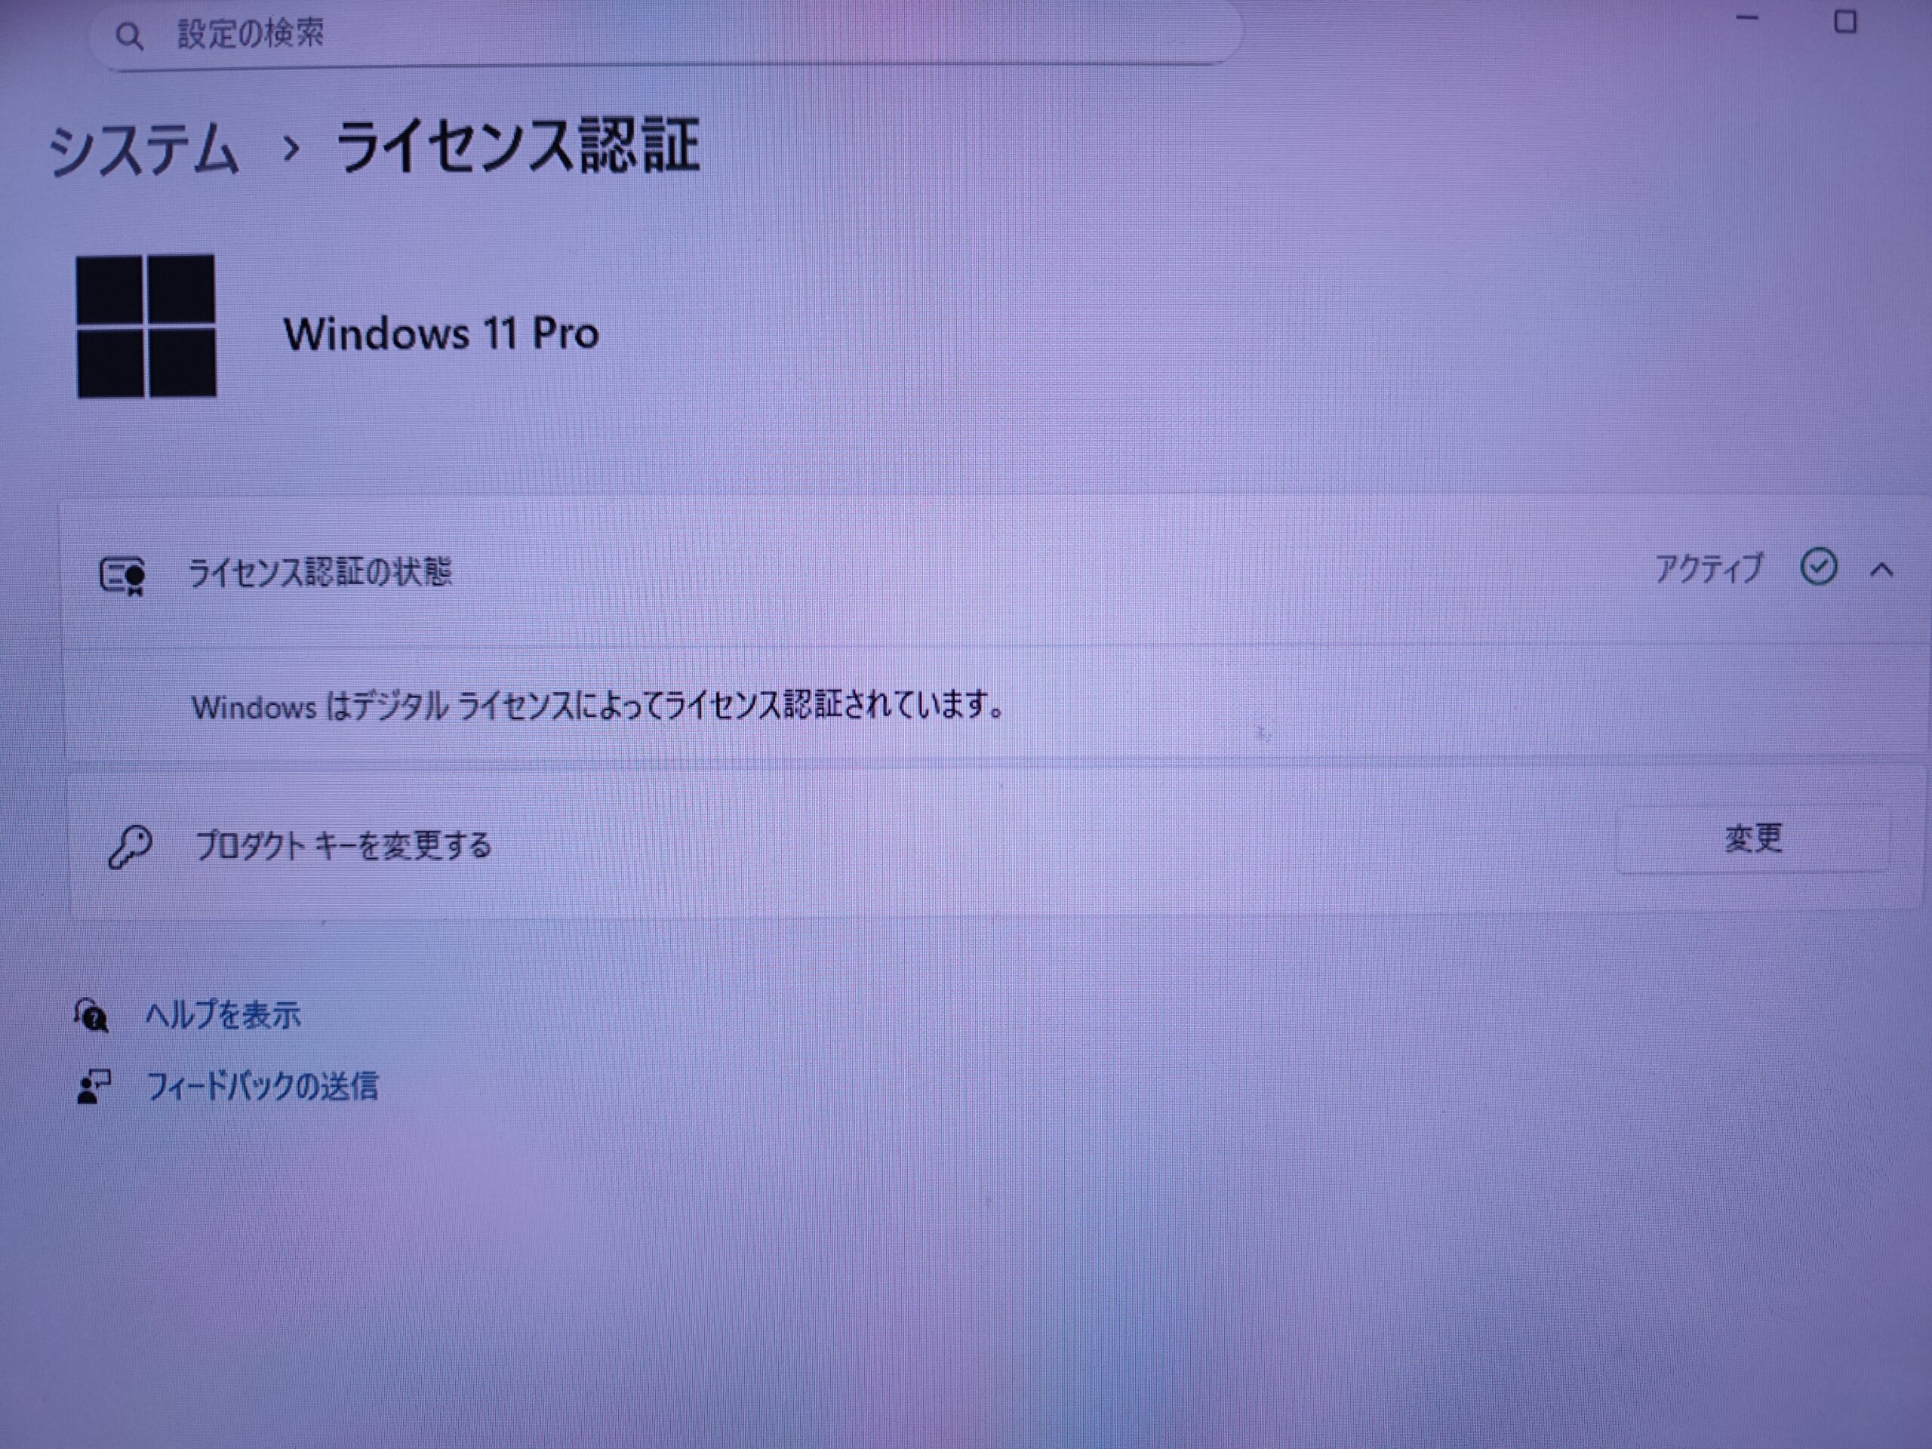
Task: Maximize the Settings window
Action: coord(1844,22)
